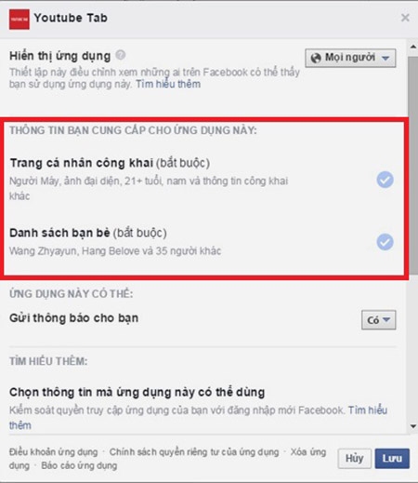Screen dimensions: 418x483
Task: Click the Hủy button
Action: (354, 458)
